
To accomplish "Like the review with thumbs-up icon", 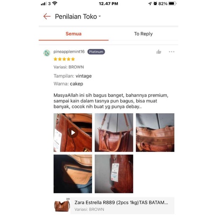I will (x=159, y=52).
